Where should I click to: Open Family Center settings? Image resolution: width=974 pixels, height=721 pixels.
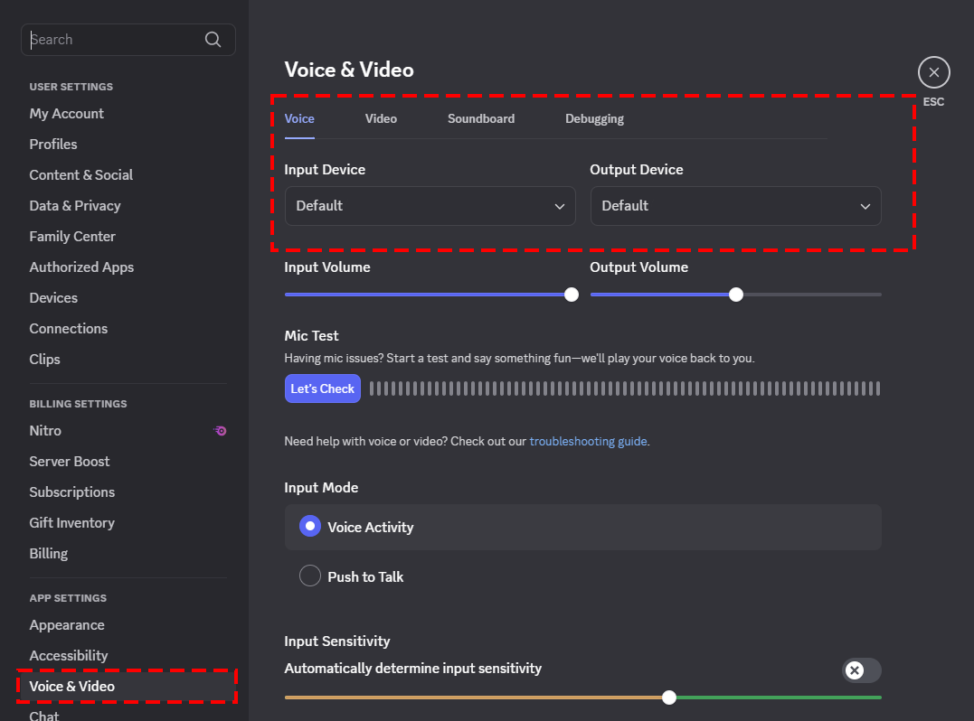click(x=72, y=237)
